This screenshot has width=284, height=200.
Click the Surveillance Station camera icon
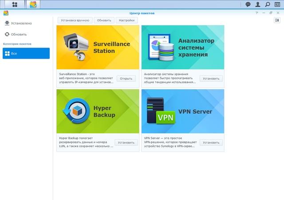point(76,47)
